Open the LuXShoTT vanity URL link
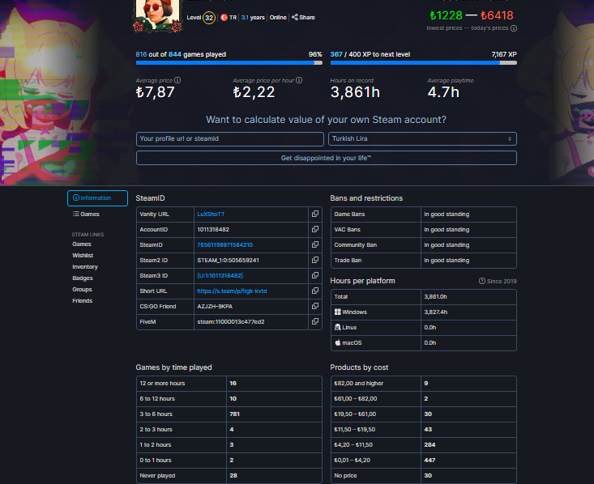Viewport: 594px width, 484px height. (211, 214)
